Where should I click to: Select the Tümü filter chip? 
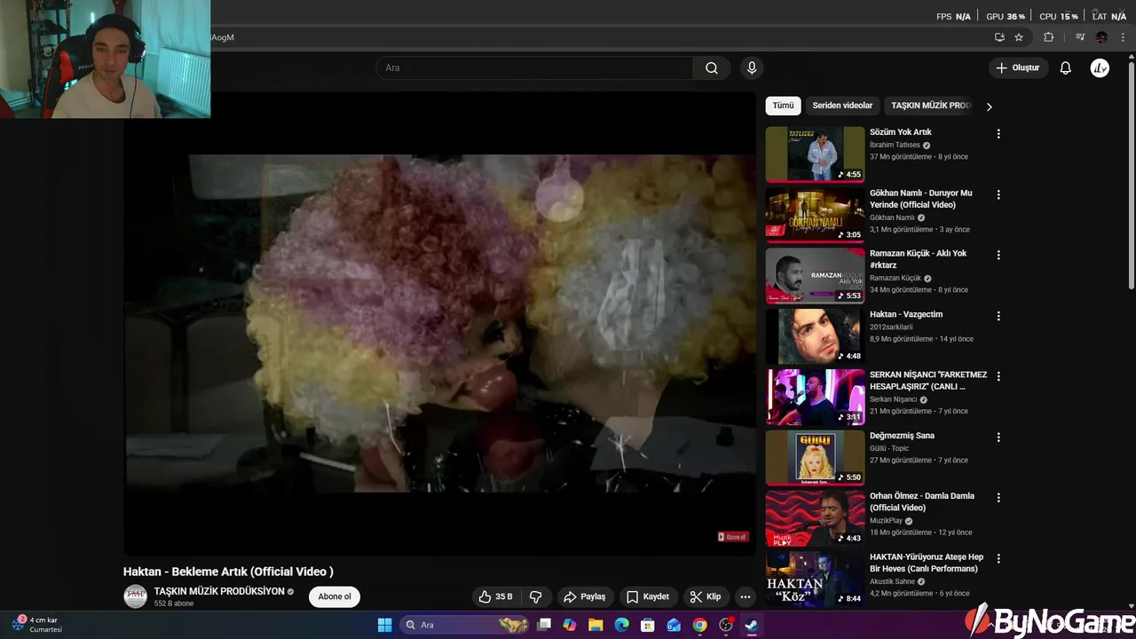coord(783,106)
